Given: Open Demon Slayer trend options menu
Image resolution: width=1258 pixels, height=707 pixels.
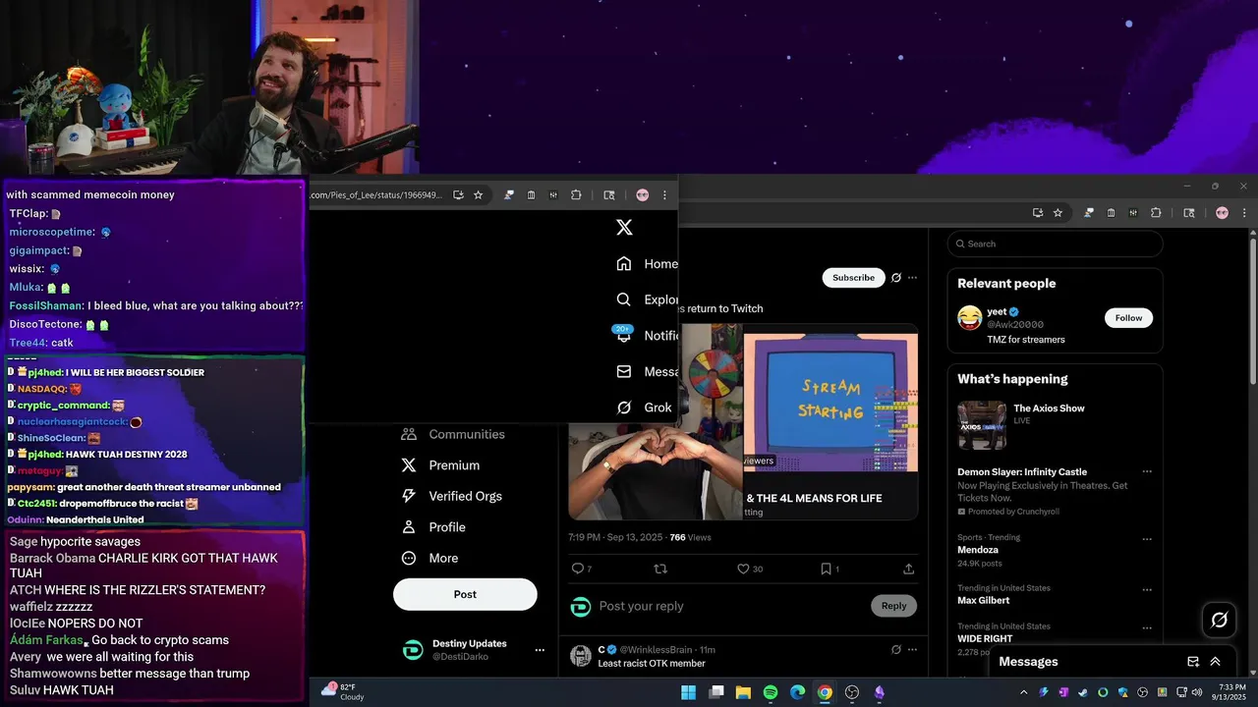Looking at the screenshot, I should [x=1146, y=472].
